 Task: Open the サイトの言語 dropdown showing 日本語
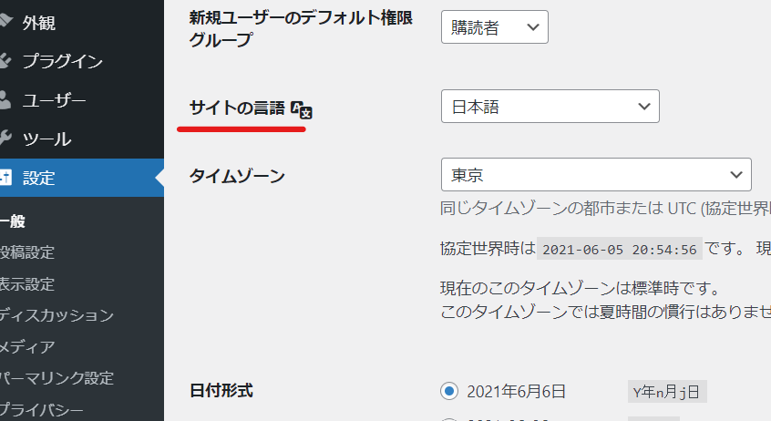tap(550, 107)
